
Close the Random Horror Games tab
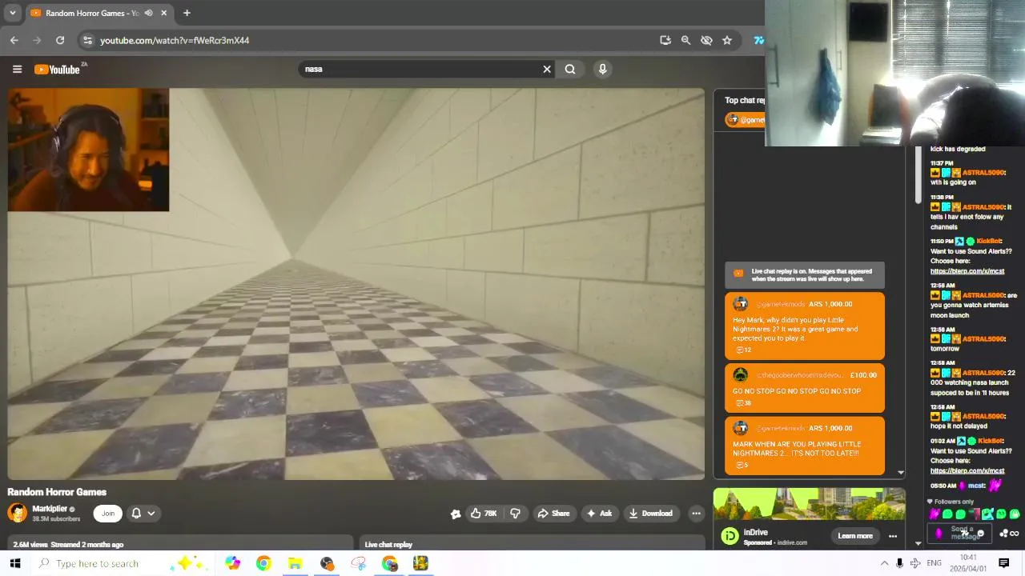[164, 13]
